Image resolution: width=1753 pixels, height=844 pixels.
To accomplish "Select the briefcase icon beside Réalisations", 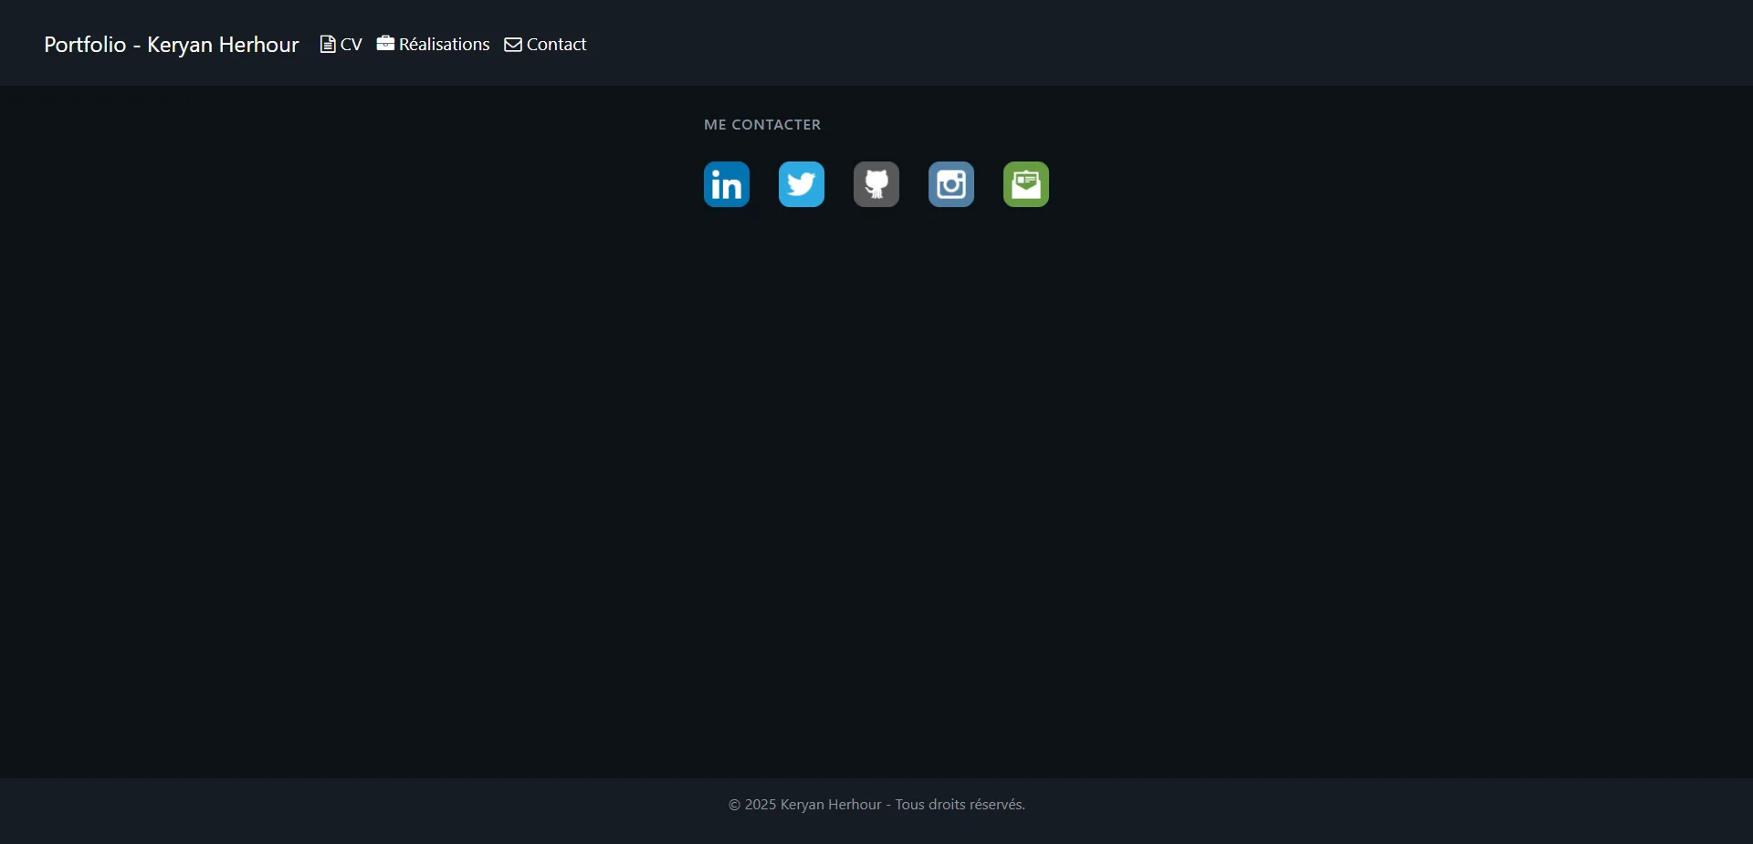I will [x=384, y=44].
